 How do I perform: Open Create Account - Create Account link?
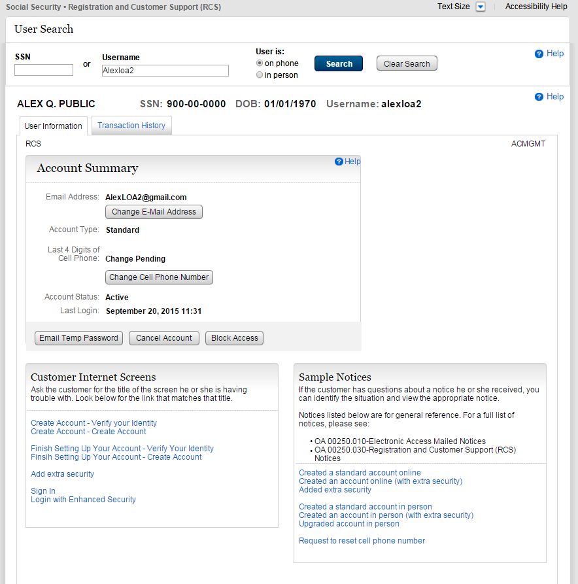tap(88, 432)
